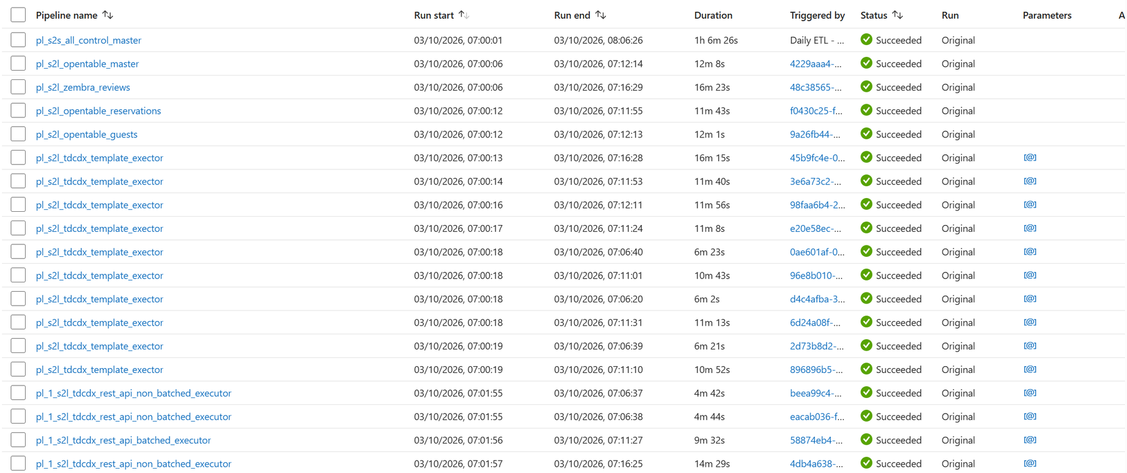This screenshot has width=1127, height=473.
Task: Check the pl_1_s2l_tdcdx_rest_api_batched_executor row checkbox
Action: (x=18, y=440)
